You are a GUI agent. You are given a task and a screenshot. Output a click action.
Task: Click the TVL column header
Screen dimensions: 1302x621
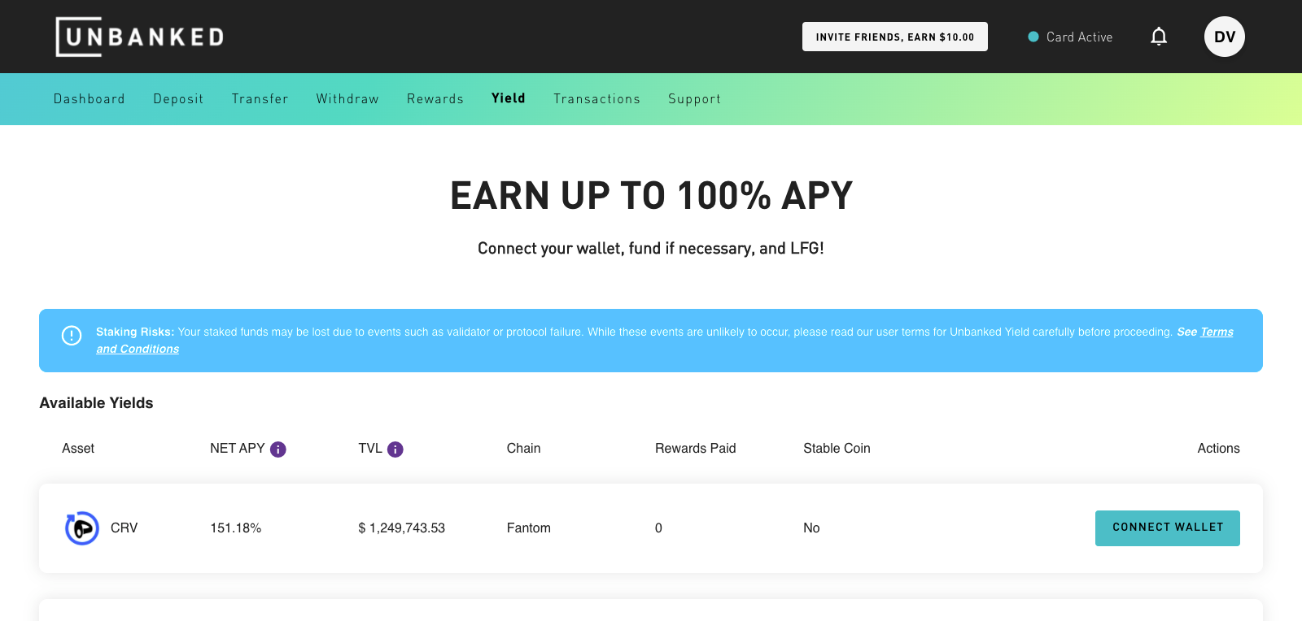point(370,449)
